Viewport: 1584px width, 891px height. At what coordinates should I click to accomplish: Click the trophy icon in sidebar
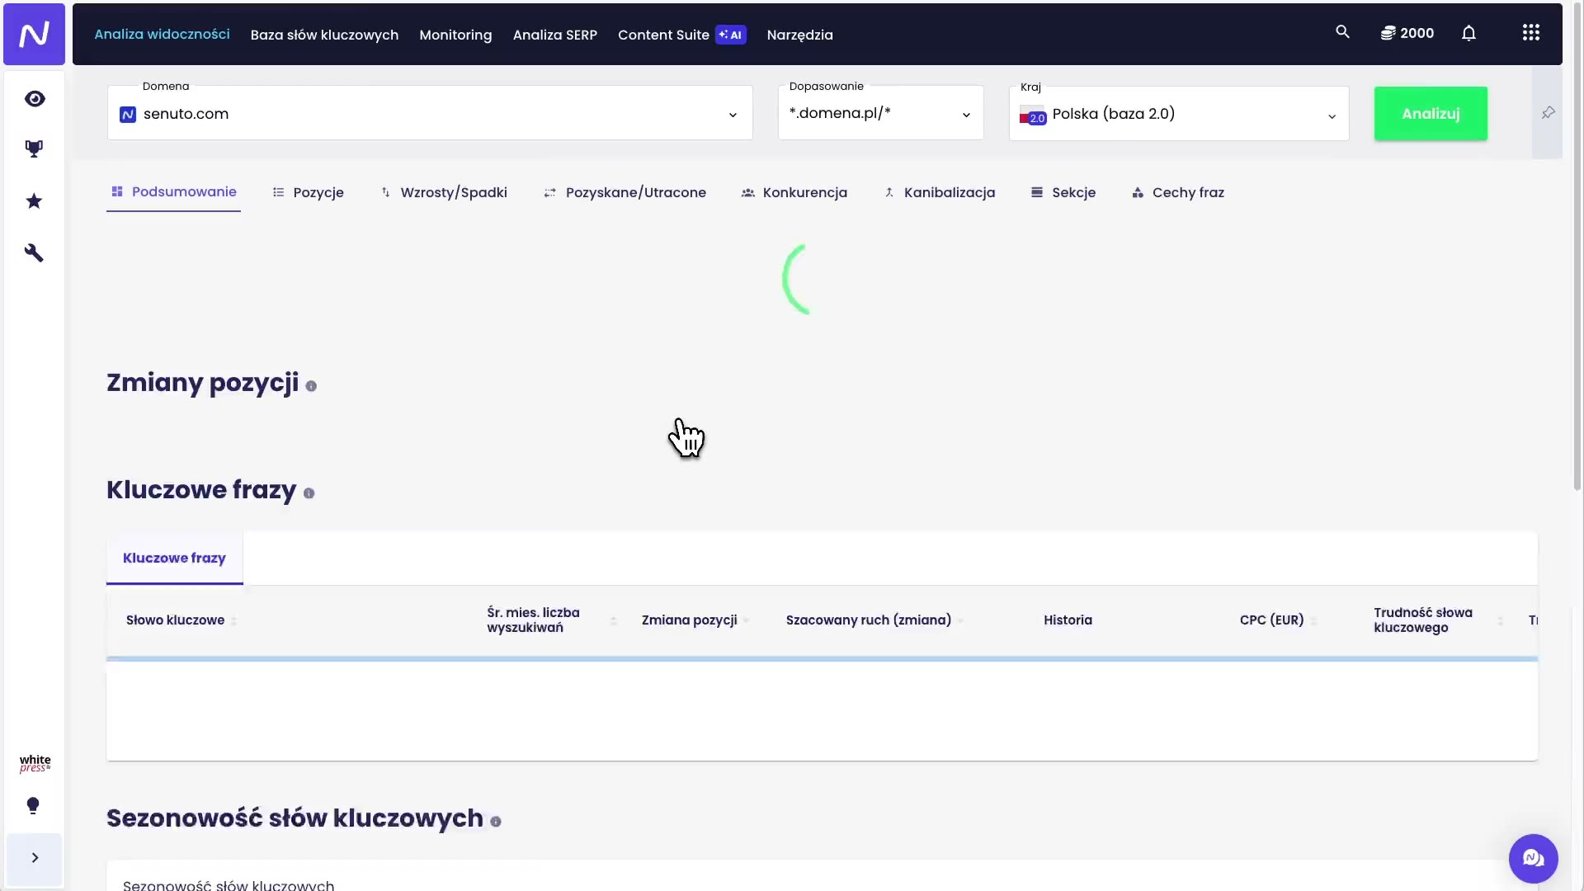tap(34, 148)
